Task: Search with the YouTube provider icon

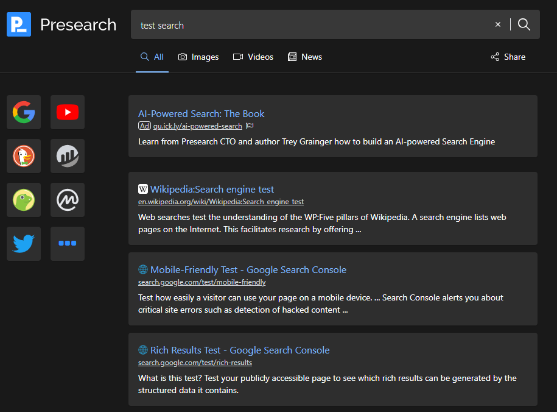Action: pyautogui.click(x=68, y=112)
